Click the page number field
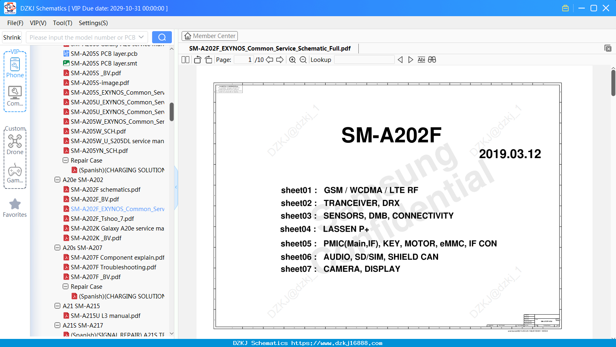This screenshot has width=616, height=347. point(243,60)
